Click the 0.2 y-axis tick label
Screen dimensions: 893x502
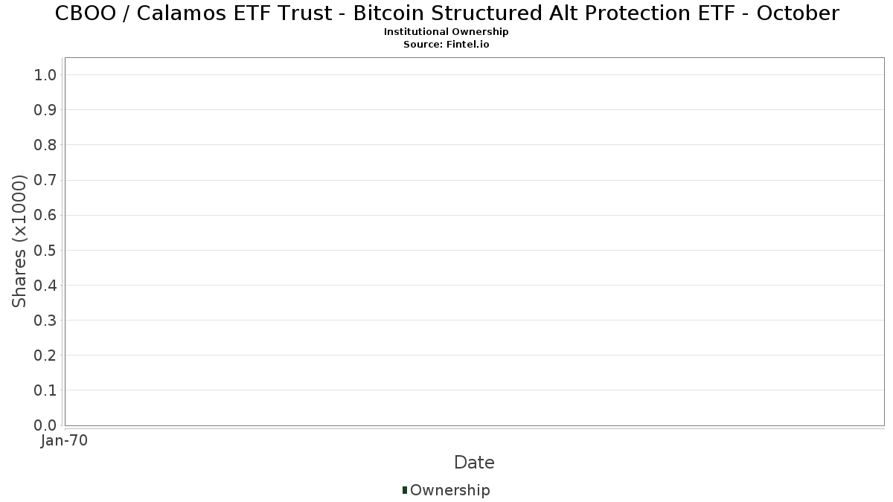click(x=45, y=355)
